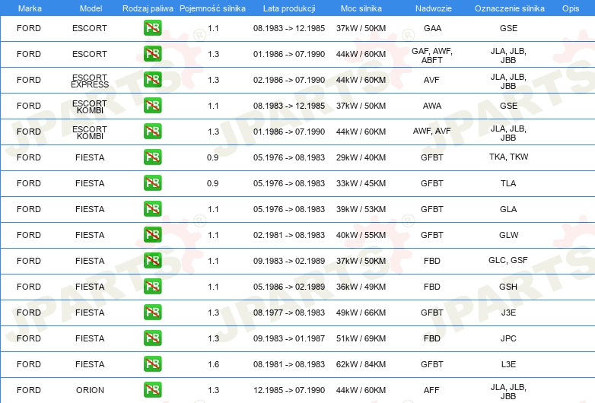Screen dimensions: 595x403
Task: Select the TLA engine code cell
Action: [x=508, y=183]
